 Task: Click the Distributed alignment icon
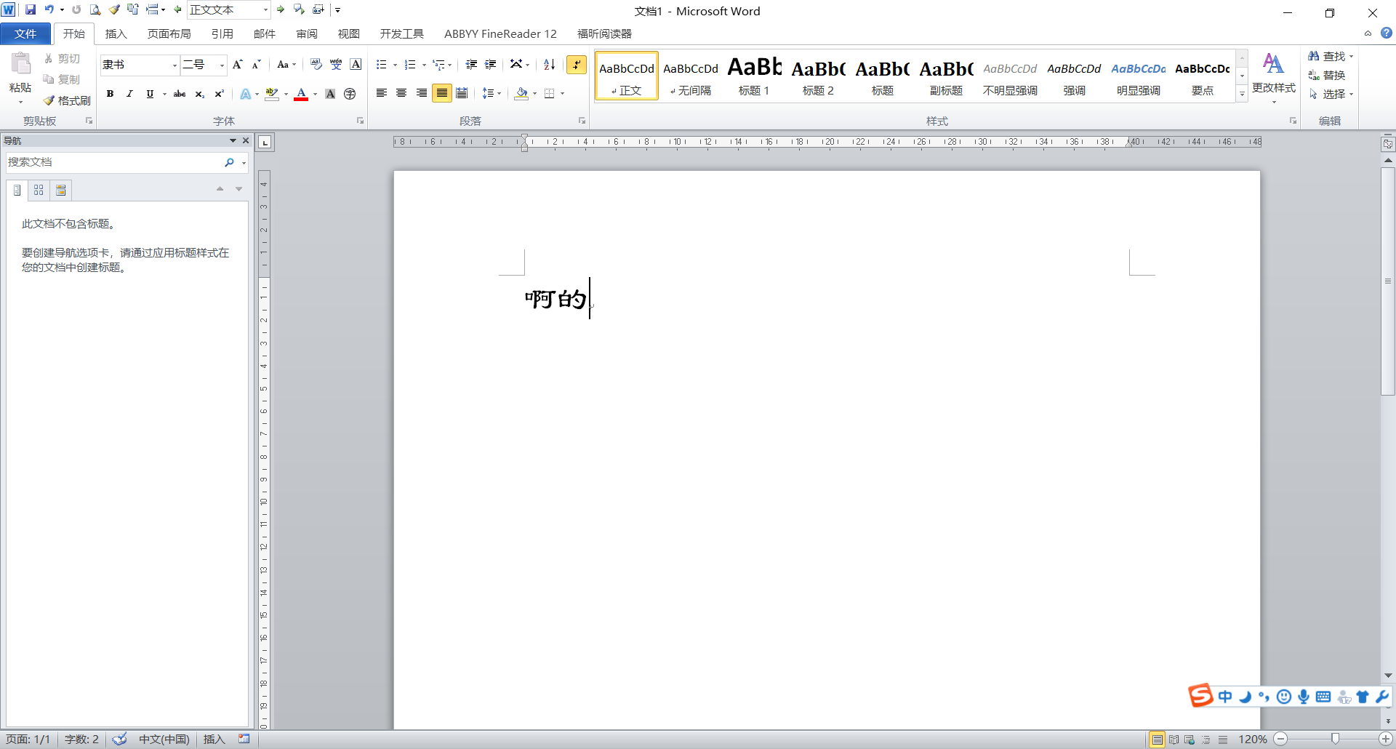coord(462,93)
